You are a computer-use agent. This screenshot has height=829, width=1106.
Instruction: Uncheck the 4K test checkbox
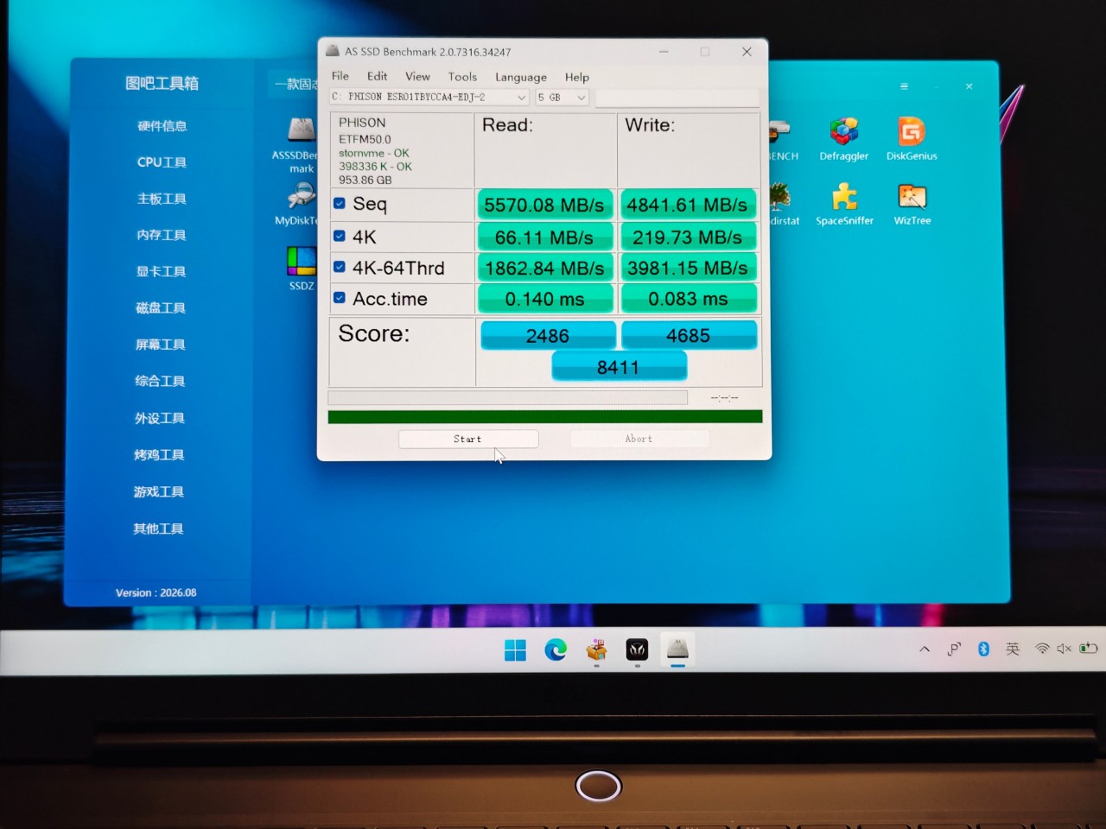(x=340, y=236)
